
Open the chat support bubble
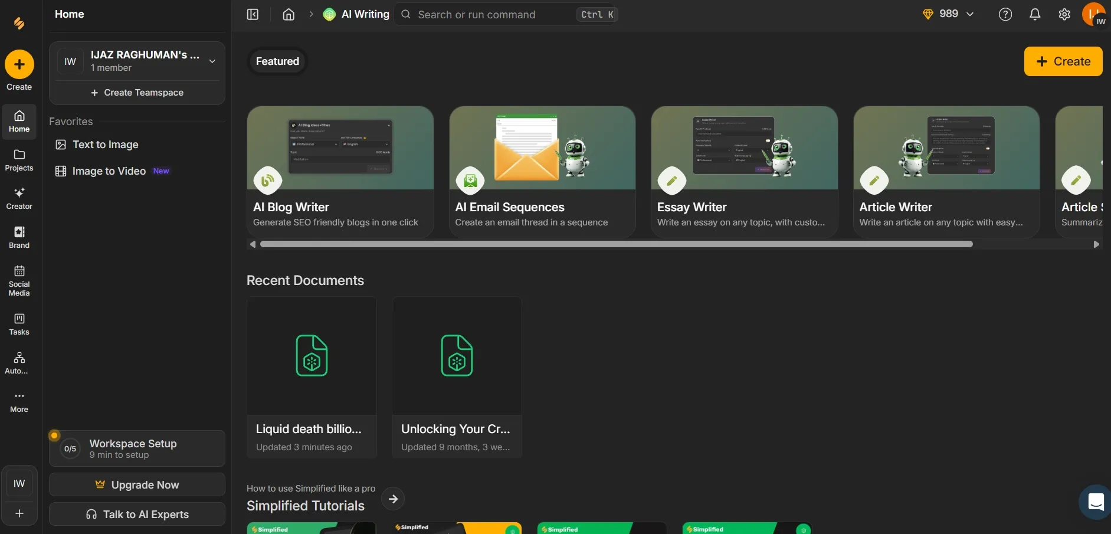point(1096,502)
